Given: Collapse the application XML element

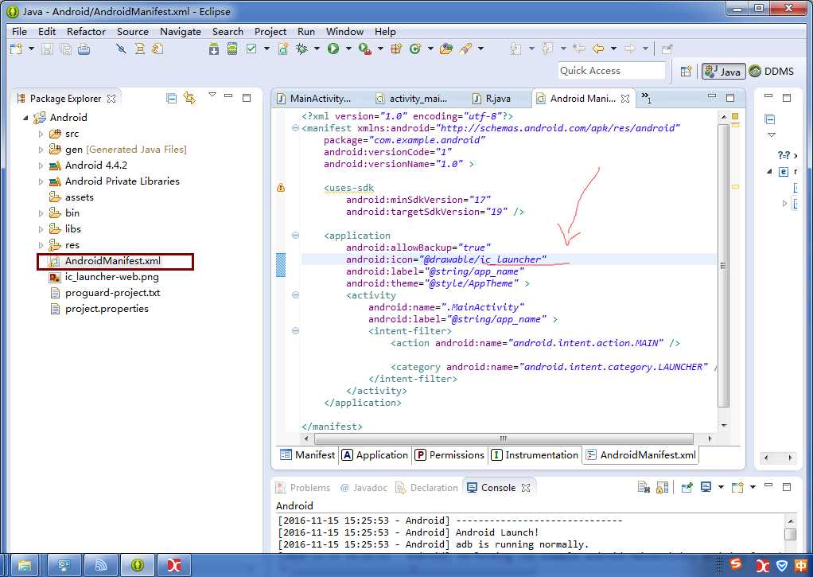Looking at the screenshot, I should point(295,236).
